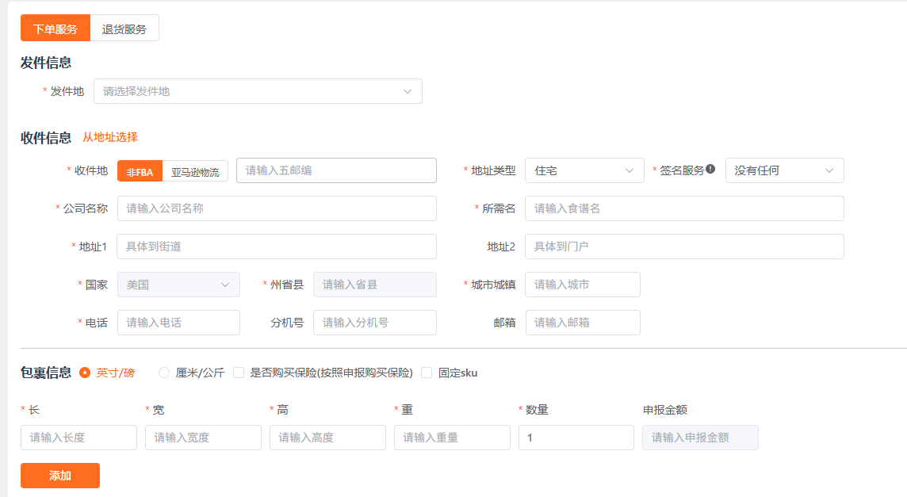Click the 添加 button

pos(60,476)
